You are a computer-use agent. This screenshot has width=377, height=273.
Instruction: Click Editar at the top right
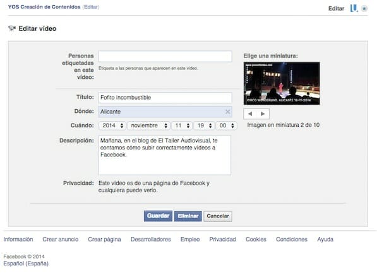coord(336,9)
